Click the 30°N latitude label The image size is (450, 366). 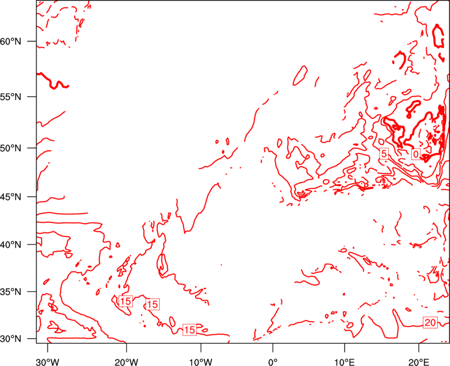point(11,339)
